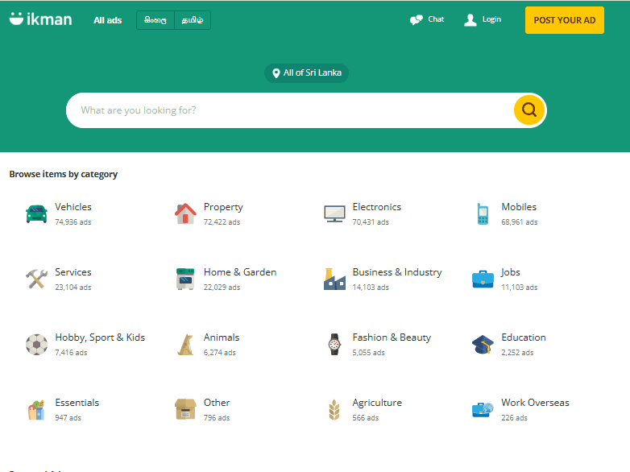Open the Electronics category link
630x472 pixels.
376,207
